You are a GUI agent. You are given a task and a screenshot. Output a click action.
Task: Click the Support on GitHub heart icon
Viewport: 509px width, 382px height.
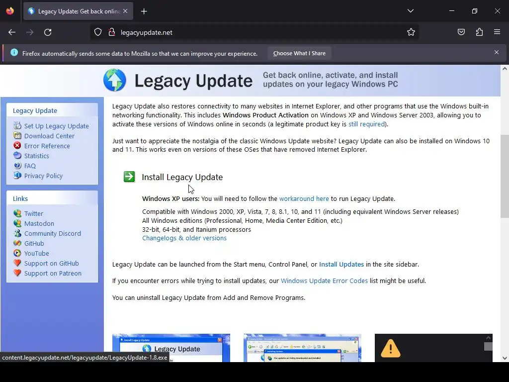click(x=17, y=263)
